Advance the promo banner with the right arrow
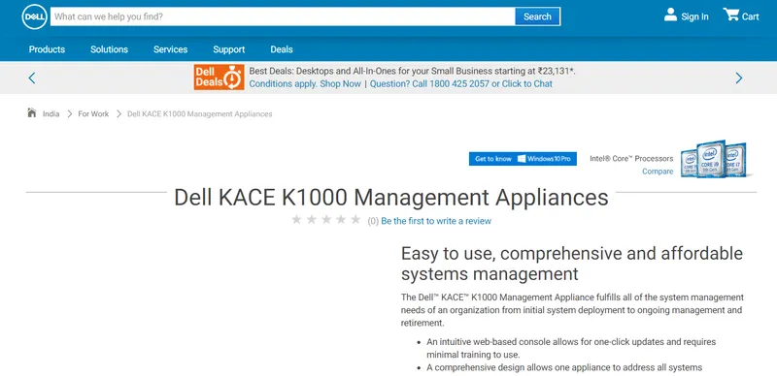This screenshot has height=376, width=777. [x=739, y=78]
